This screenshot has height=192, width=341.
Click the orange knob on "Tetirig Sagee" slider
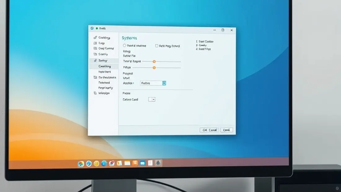pyautogui.click(x=154, y=61)
